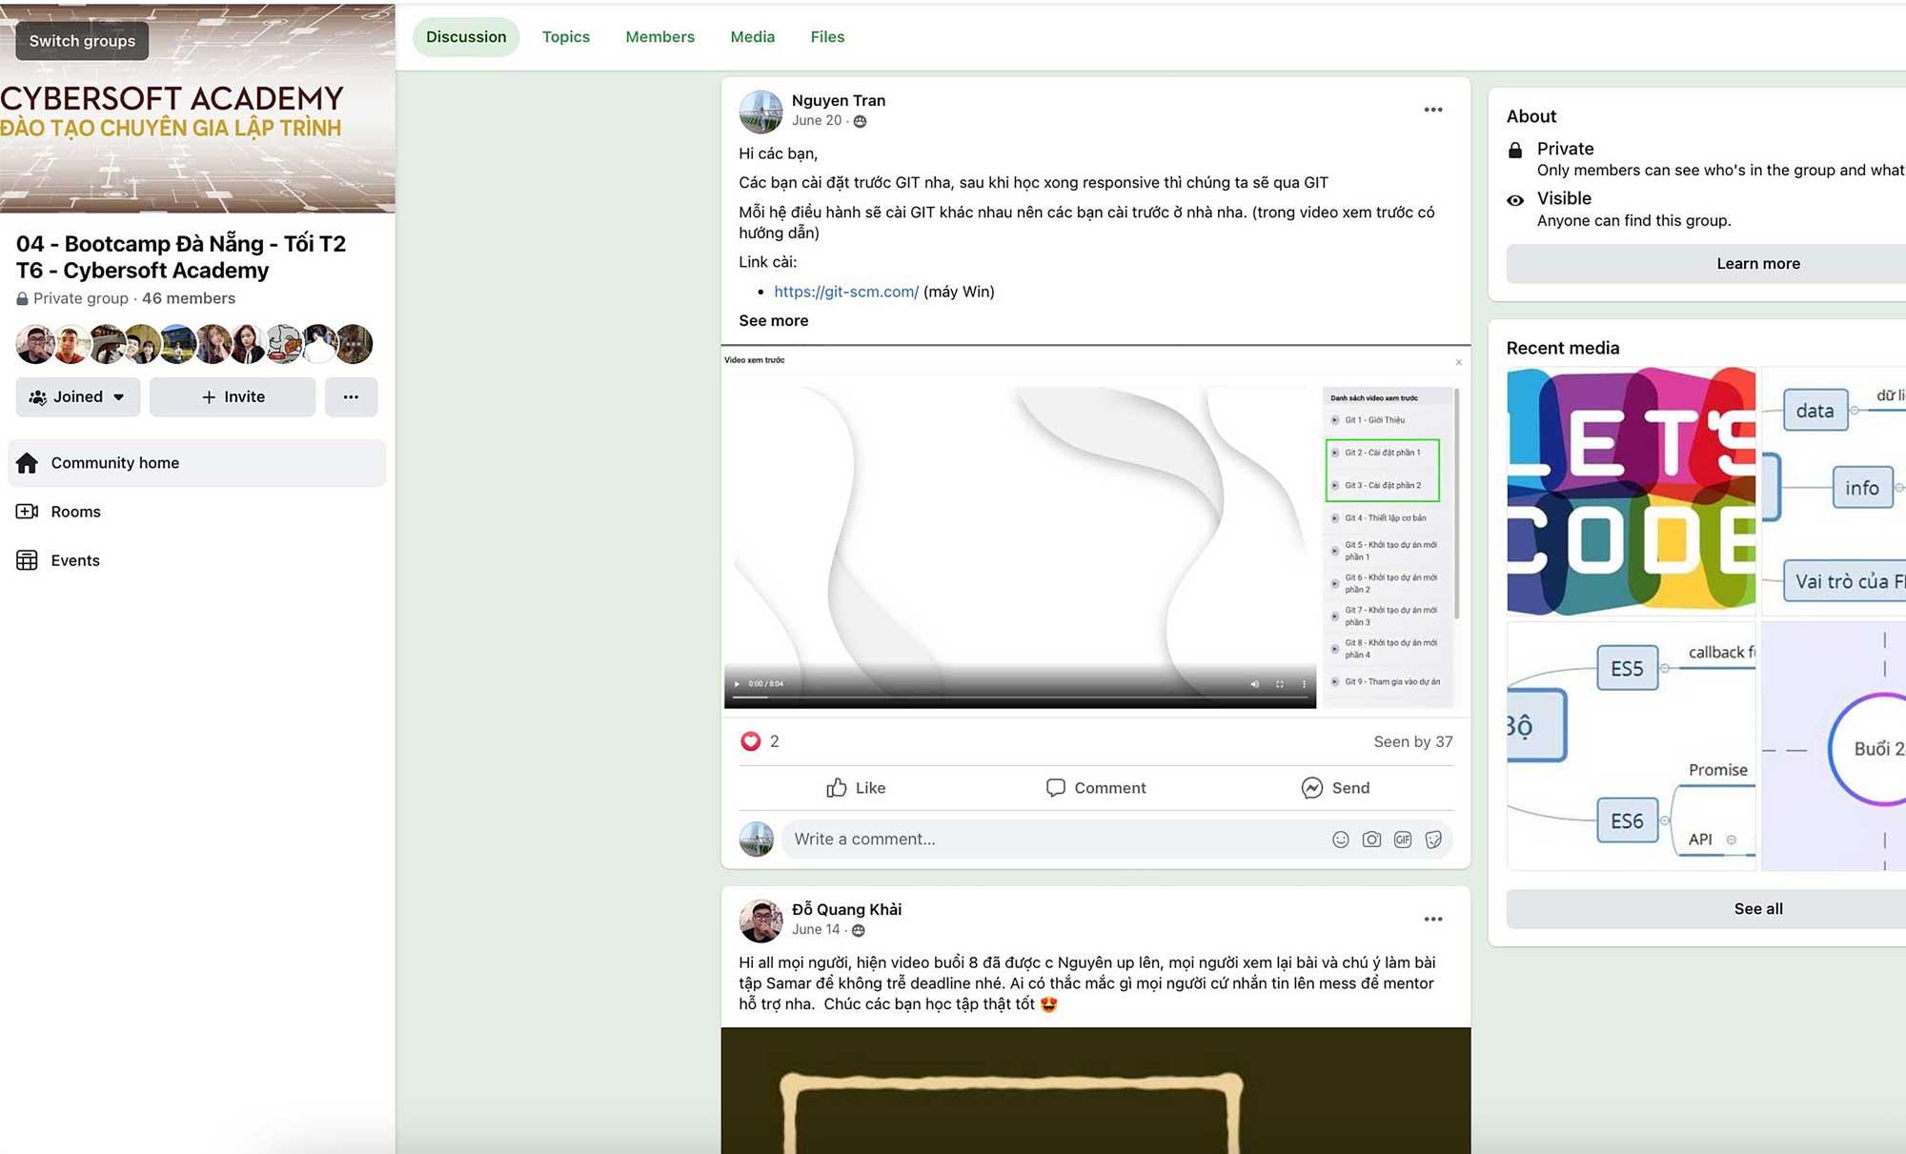Open Nguyen Tran post options menu
This screenshot has width=1906, height=1154.
pyautogui.click(x=1432, y=111)
